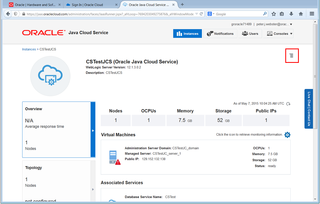320x204 pixels.
Task: Click the CSTestJC_server_1 managed server text
Action: [x=167, y=153]
